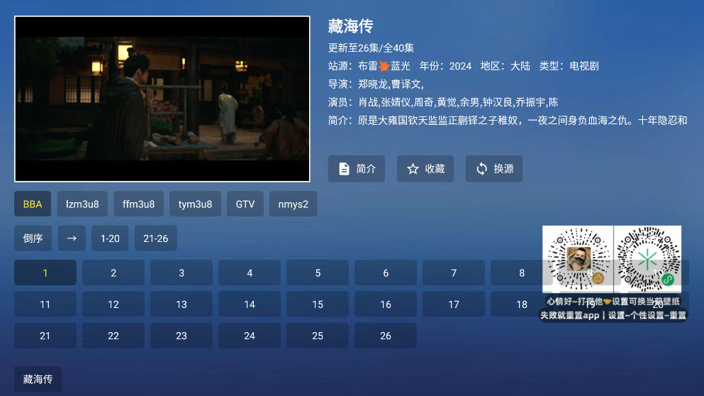Play episode 3
Screen dimensions: 704x396
coord(181,273)
